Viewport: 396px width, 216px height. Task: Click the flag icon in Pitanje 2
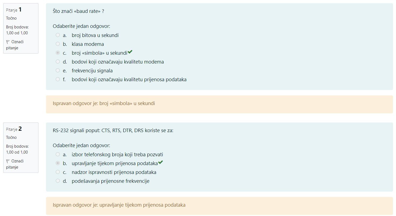(8, 161)
